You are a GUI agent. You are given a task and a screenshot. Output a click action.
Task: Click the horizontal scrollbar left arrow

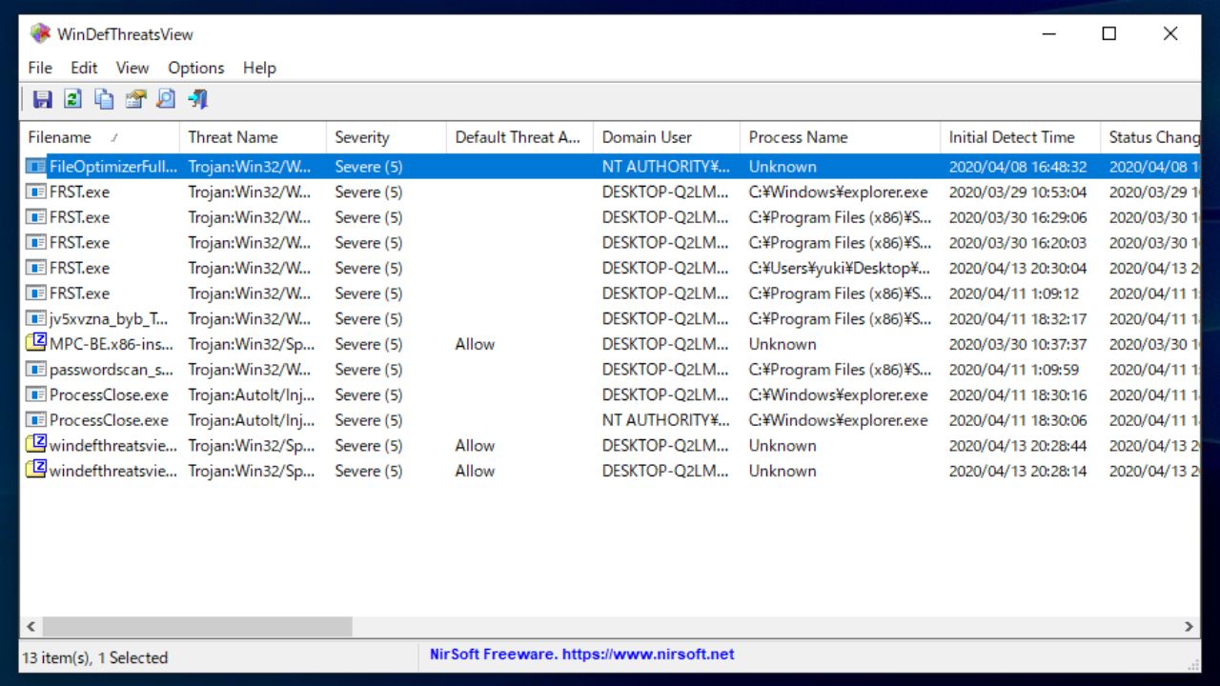(x=30, y=627)
